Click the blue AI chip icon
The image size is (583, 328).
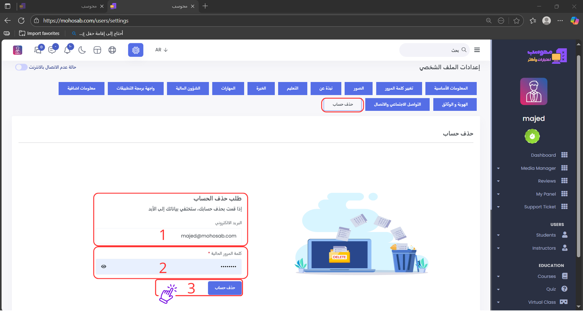point(136,50)
